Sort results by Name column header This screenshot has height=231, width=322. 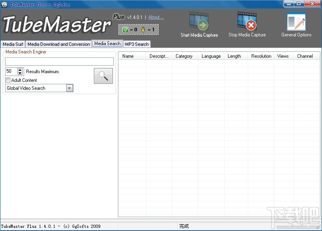[132, 56]
